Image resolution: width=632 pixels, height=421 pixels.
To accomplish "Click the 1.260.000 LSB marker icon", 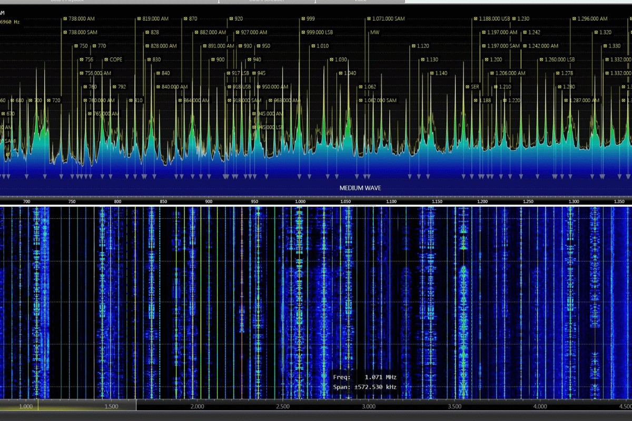I will [x=541, y=59].
